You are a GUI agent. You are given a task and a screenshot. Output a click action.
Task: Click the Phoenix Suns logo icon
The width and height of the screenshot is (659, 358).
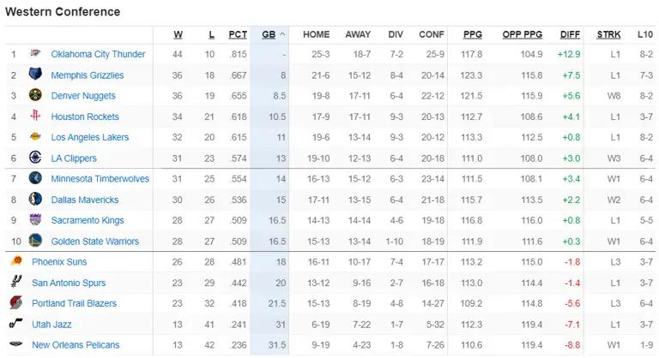click(x=16, y=261)
